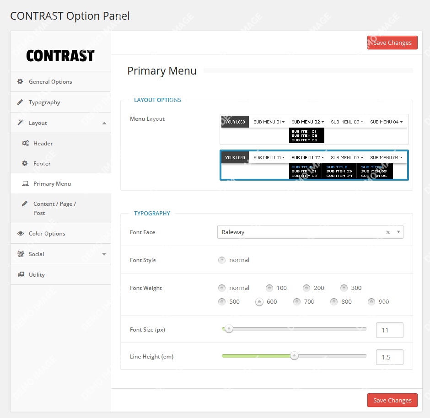This screenshot has height=418, width=430.
Task: Select the 700 font weight radio button
Action: click(296, 301)
